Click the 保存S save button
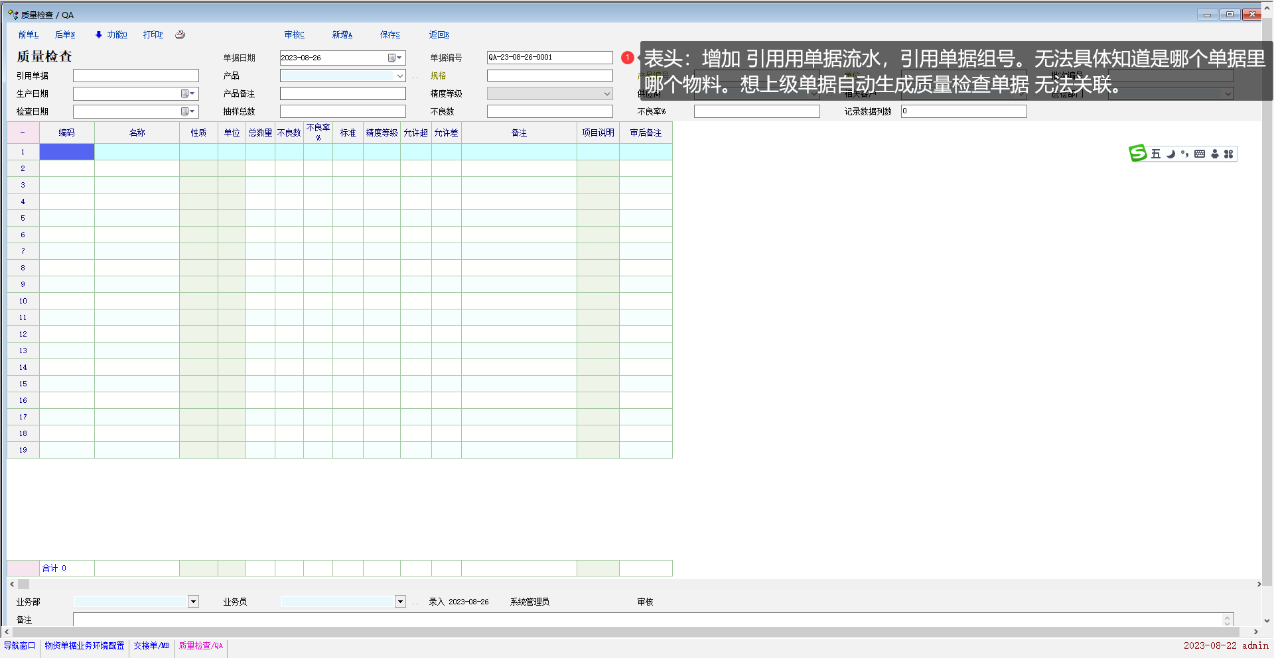This screenshot has width=1274, height=658. (x=389, y=34)
